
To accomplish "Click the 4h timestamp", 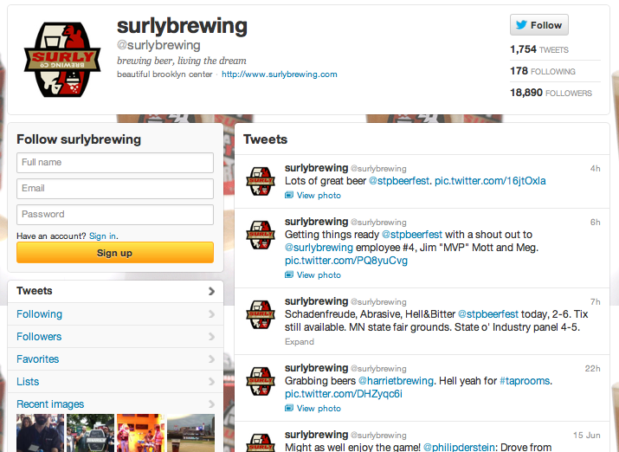I will pyautogui.click(x=595, y=169).
